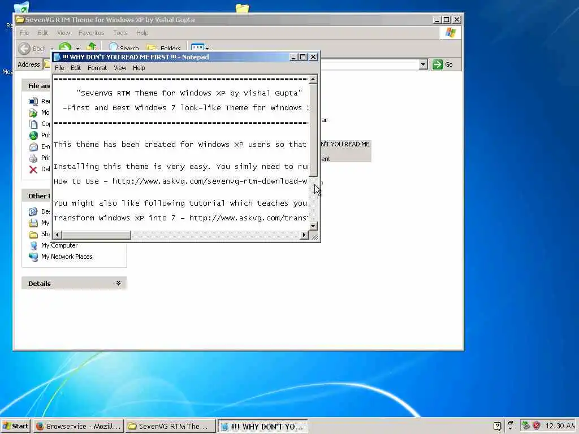
Task: Expand the Details panel chevron
Action: point(118,283)
